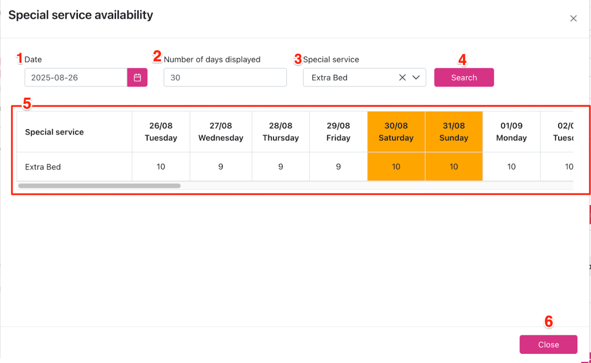591x363 pixels.
Task: Close the dialog with the X icon
Action: (573, 18)
